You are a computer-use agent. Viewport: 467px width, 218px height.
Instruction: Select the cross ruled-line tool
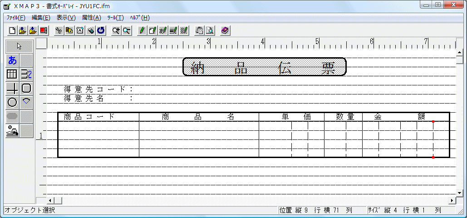(13, 88)
